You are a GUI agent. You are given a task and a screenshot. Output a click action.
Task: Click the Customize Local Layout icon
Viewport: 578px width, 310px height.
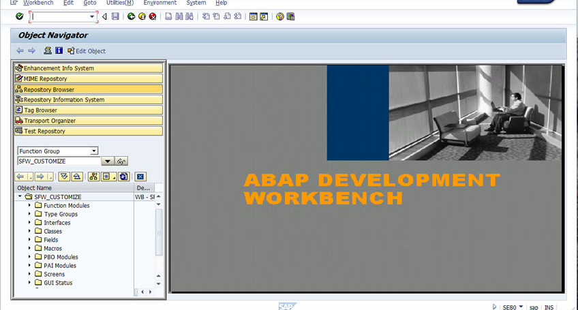pos(290,16)
